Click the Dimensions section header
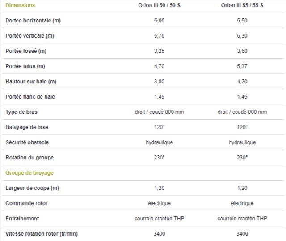The width and height of the screenshot is (286, 241). [x=20, y=5]
